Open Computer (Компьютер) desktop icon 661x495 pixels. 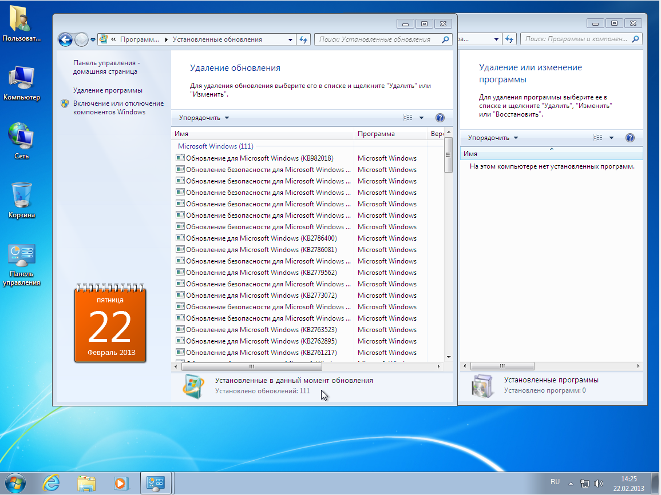pyautogui.click(x=22, y=83)
